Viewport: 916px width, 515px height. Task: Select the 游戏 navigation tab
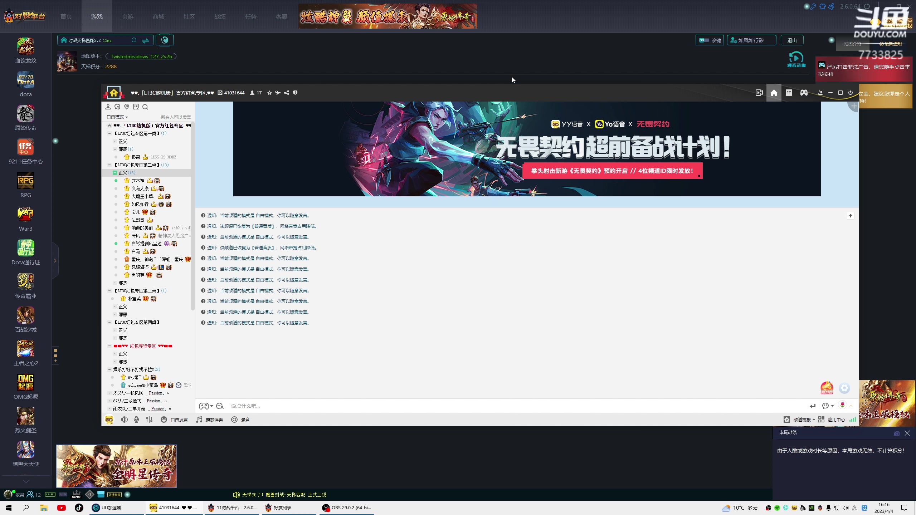97,16
